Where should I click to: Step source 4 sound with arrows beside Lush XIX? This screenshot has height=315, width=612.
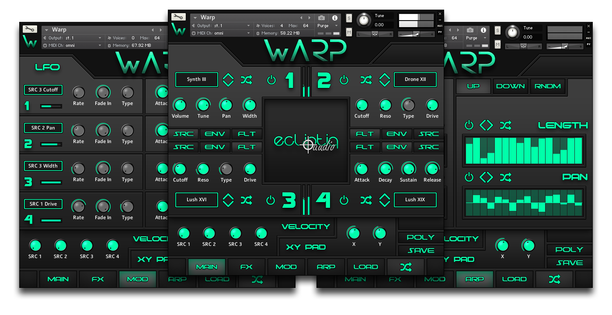click(x=384, y=200)
